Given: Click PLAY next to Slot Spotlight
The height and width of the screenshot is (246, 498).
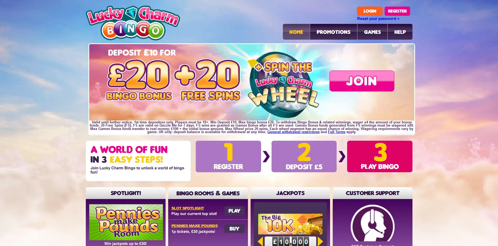Looking at the screenshot, I should coord(234,211).
